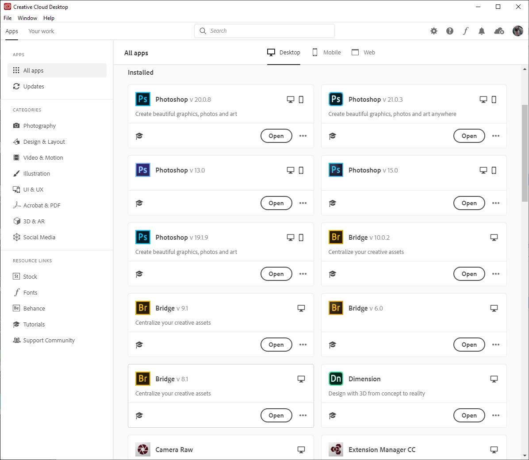Open the settings gear icon in header
Screen dimensions: 529x460
[434, 31]
